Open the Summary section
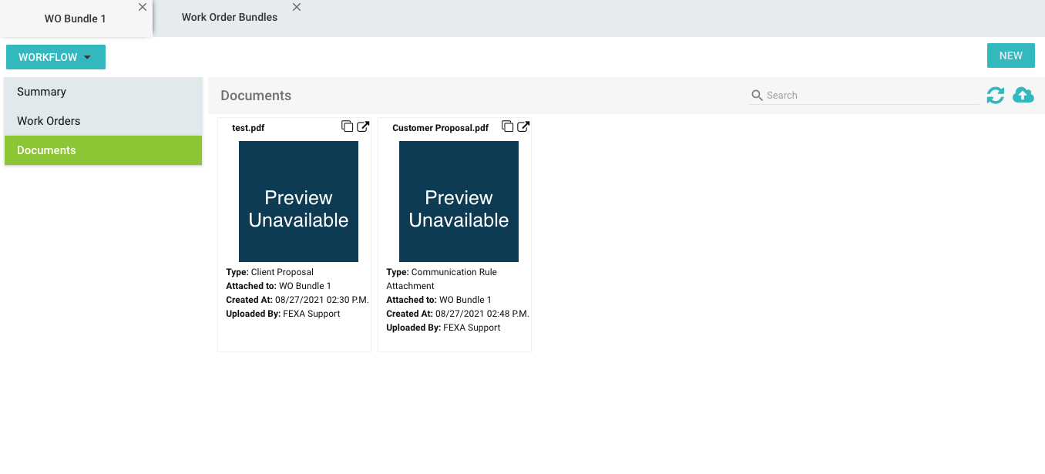The height and width of the screenshot is (474, 1045). click(x=42, y=92)
